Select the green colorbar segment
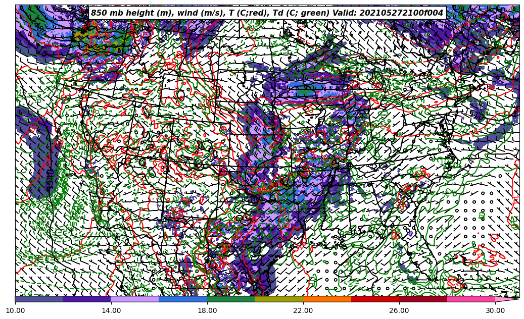The height and width of the screenshot is (319, 524). coord(231,299)
